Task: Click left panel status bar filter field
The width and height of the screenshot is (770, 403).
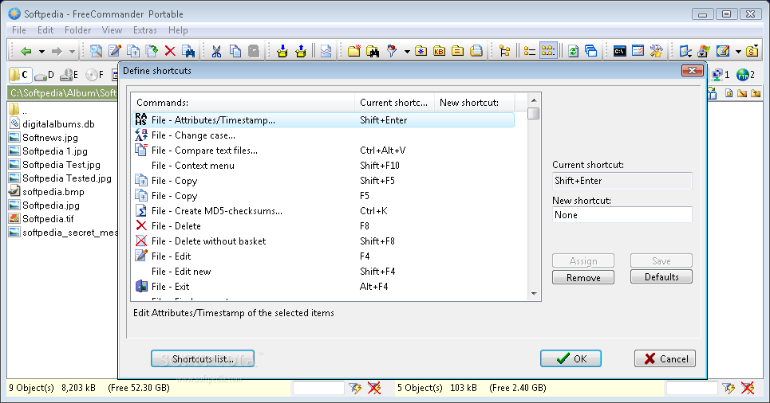Action: 318,388
